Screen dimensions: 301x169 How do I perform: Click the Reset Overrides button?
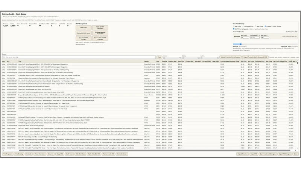pyautogui.click(x=40, y=154)
